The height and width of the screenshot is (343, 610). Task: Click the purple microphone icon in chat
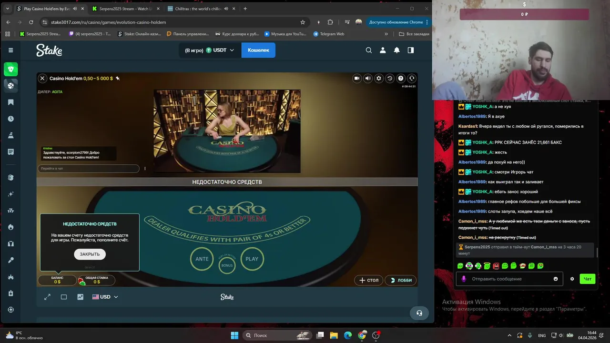(464, 279)
